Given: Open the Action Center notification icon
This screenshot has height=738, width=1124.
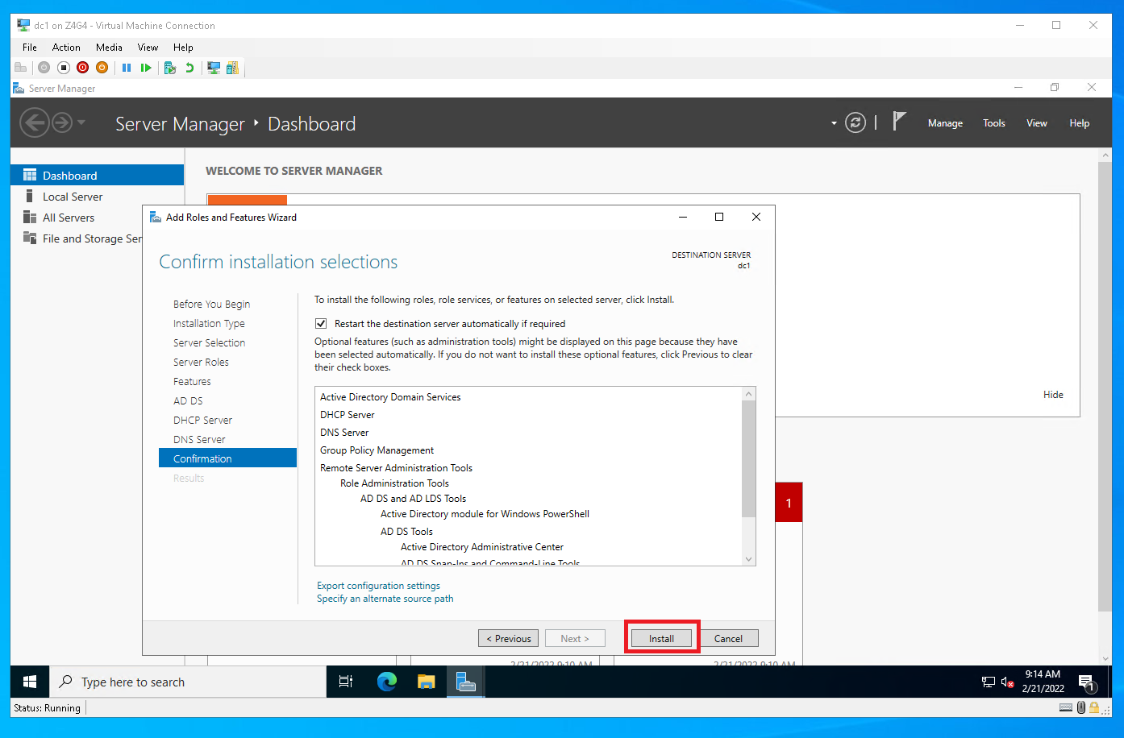Looking at the screenshot, I should 1087,682.
